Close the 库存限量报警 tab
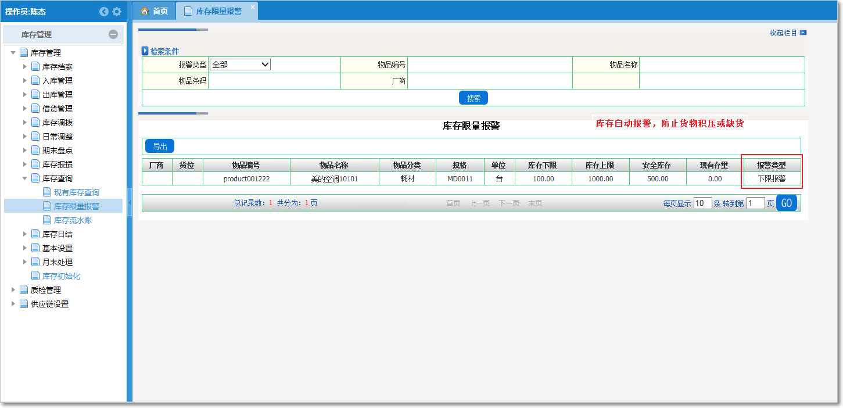 point(252,7)
